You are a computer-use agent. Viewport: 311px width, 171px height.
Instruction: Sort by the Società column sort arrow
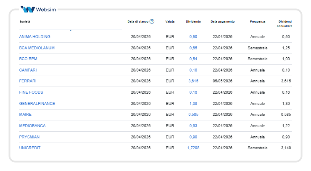click(x=71, y=30)
